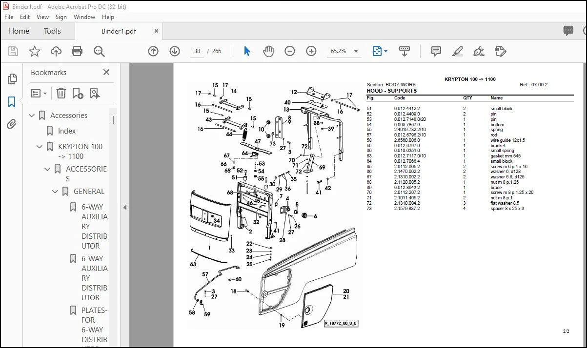
Task: Open Attachments paperclip panel
Action: pos(12,125)
